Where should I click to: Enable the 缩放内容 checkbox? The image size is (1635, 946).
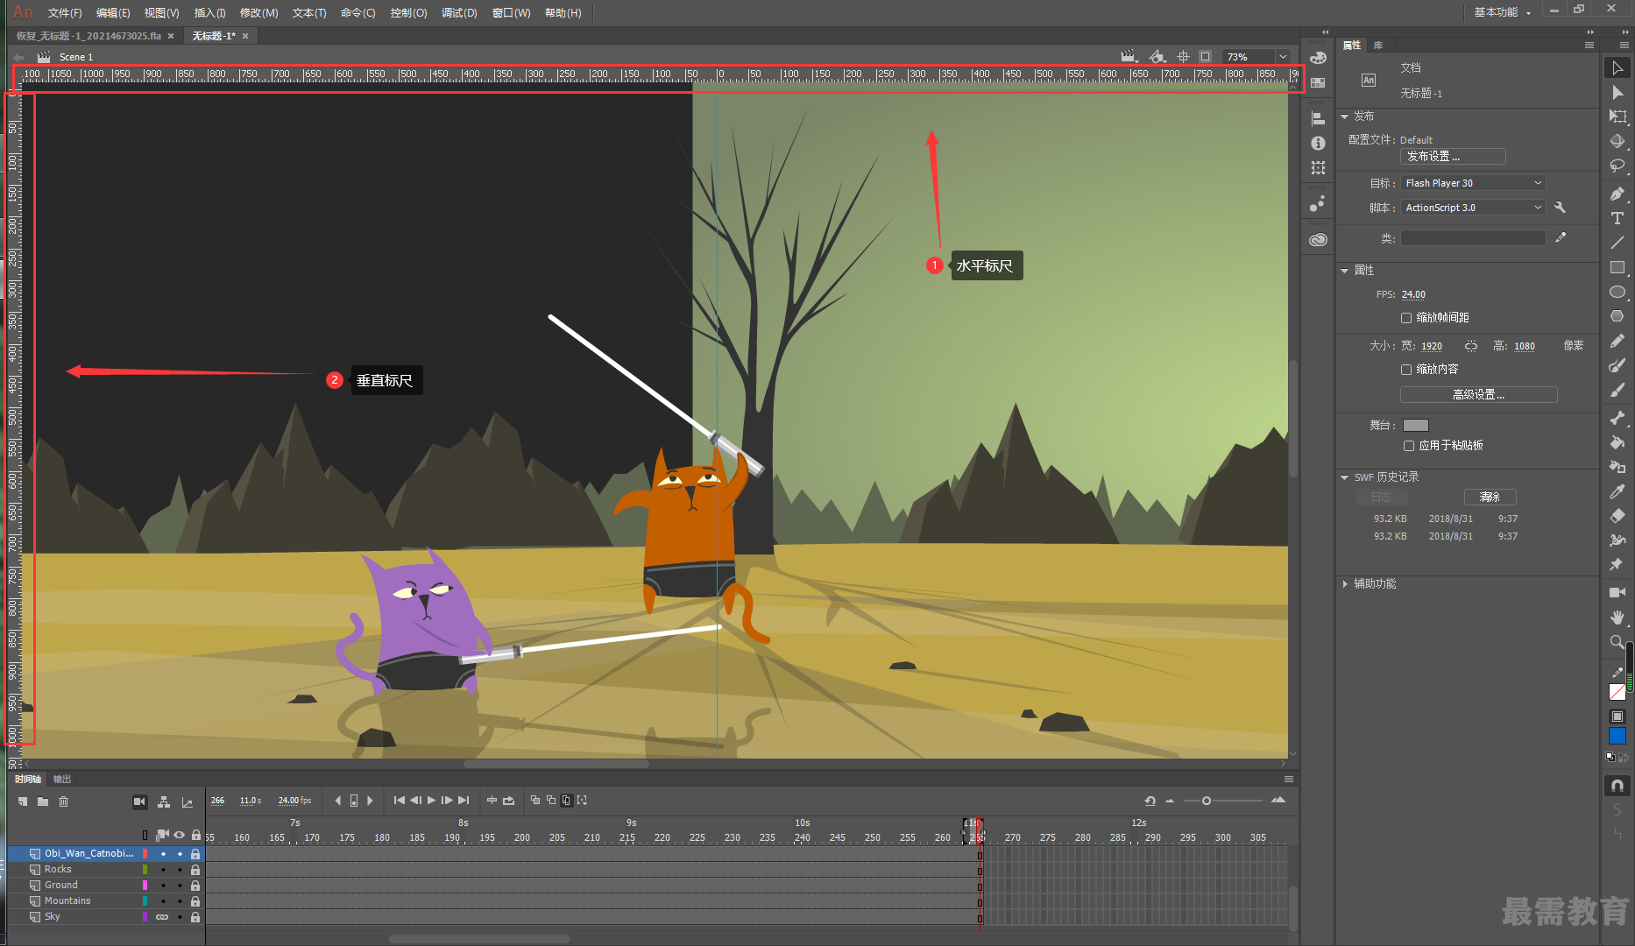1406,370
